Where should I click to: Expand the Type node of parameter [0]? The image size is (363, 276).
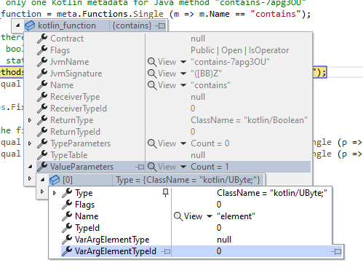click(x=55, y=193)
